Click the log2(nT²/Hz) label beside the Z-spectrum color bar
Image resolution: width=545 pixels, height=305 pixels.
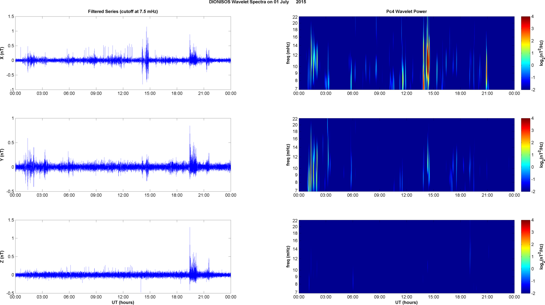click(542, 257)
